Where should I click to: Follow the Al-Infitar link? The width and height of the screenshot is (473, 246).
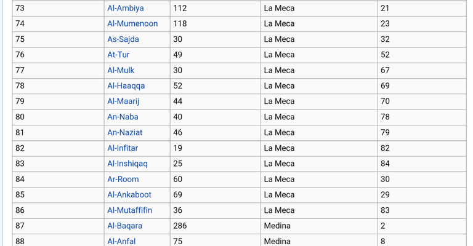123,148
